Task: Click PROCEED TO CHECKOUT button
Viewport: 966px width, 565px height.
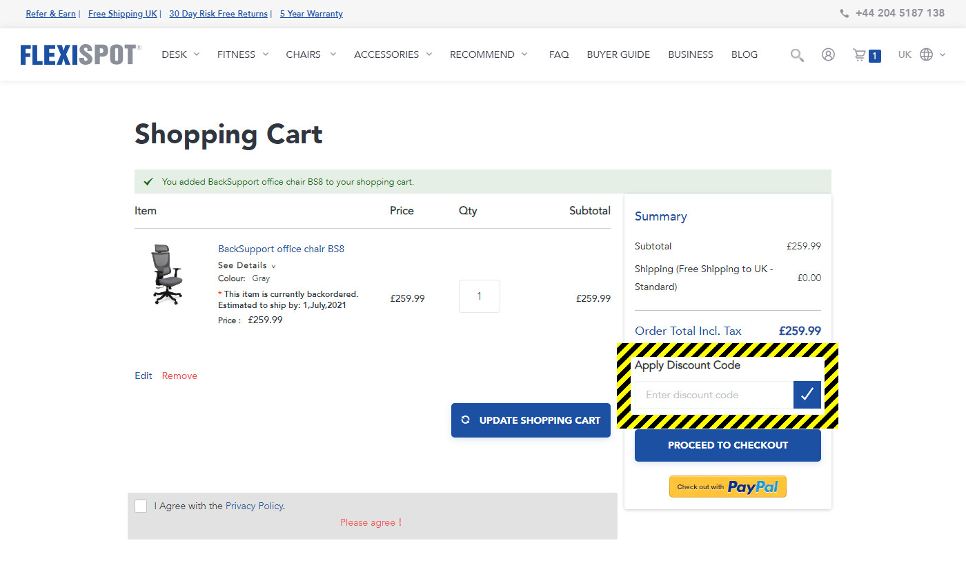Action: click(728, 445)
